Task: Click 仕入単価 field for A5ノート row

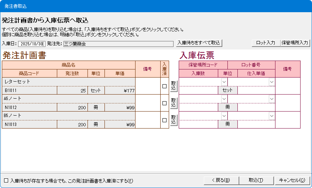Action: (256, 107)
